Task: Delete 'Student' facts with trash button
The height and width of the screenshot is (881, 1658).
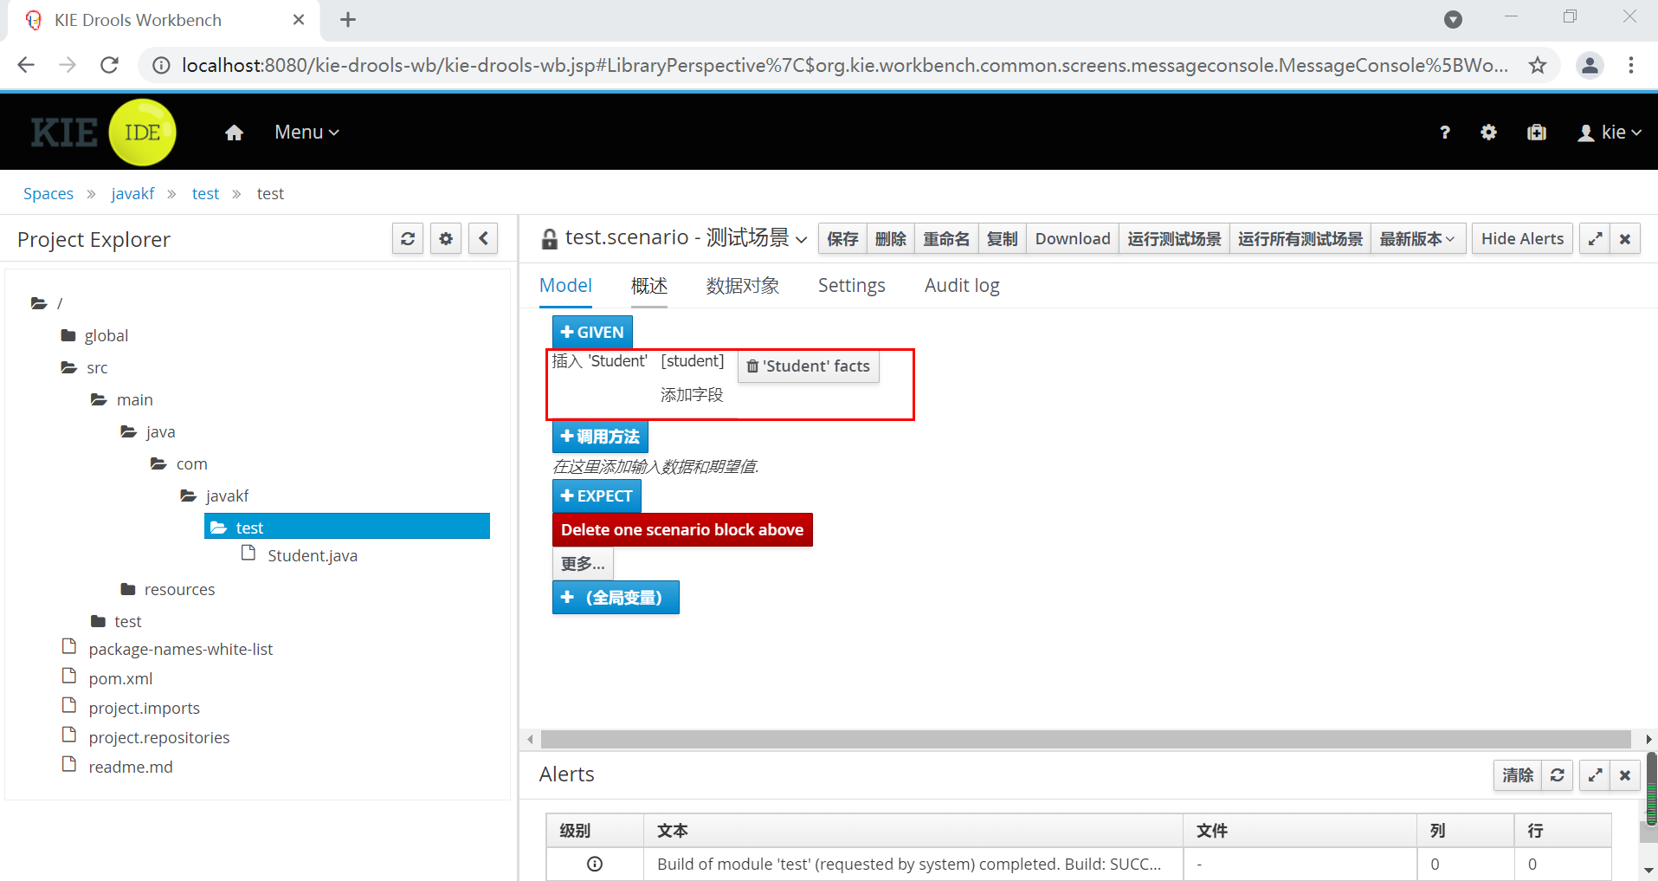Action: tap(809, 366)
